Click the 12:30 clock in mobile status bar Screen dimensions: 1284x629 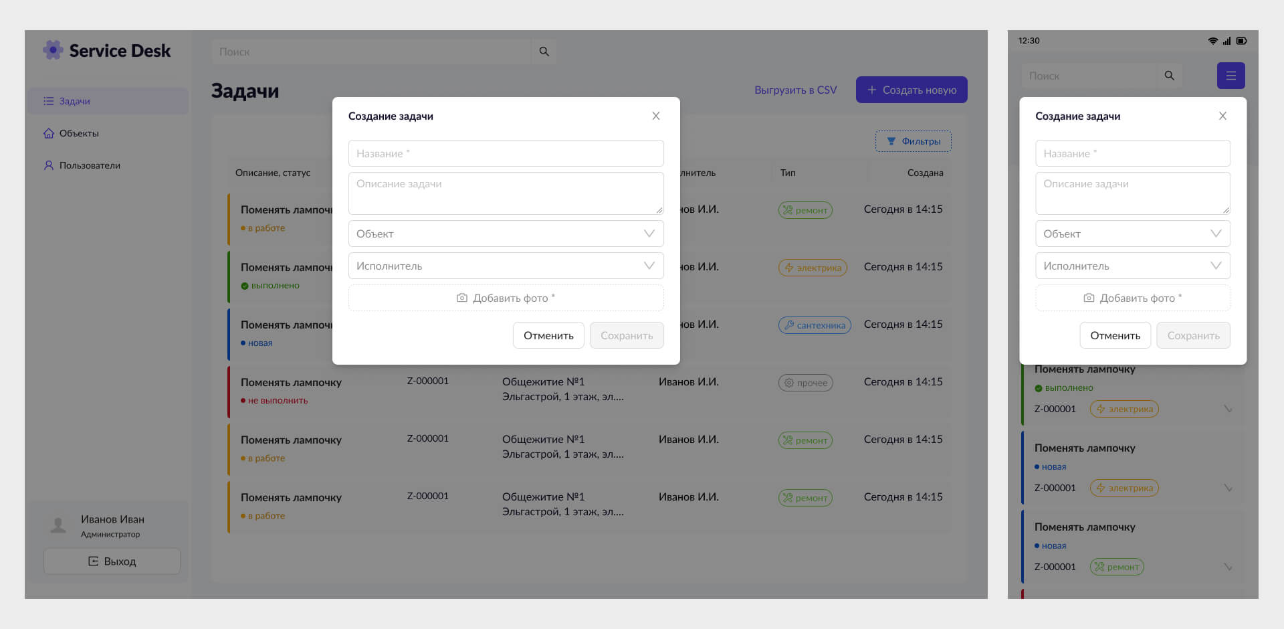point(1029,41)
